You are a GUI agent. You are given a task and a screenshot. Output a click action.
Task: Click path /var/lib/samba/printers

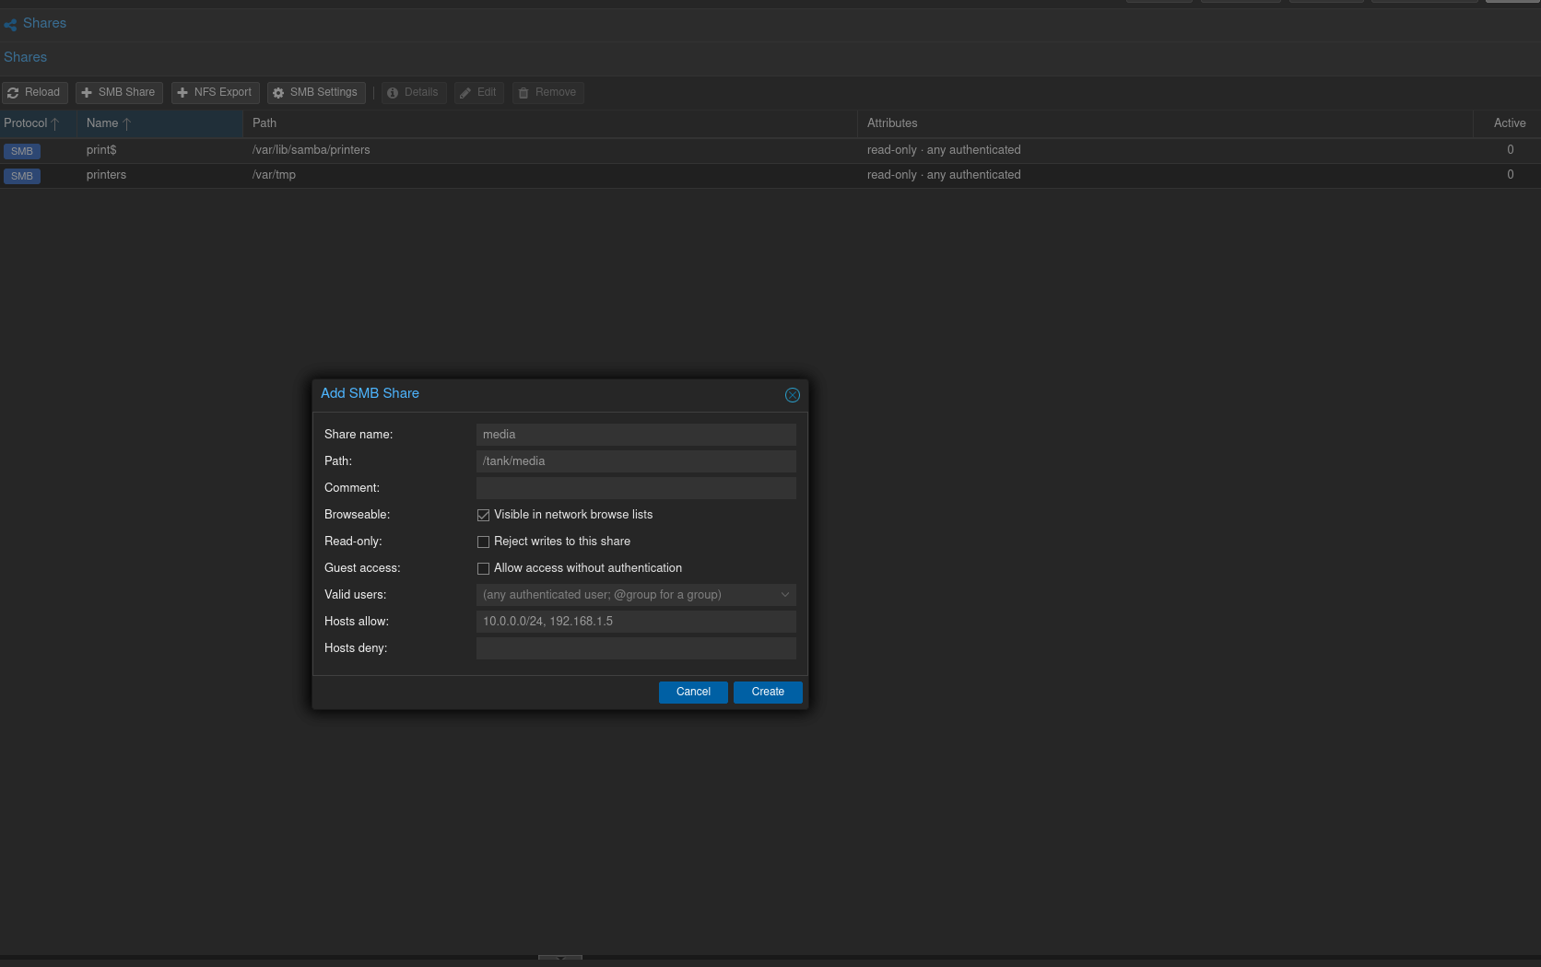point(311,150)
